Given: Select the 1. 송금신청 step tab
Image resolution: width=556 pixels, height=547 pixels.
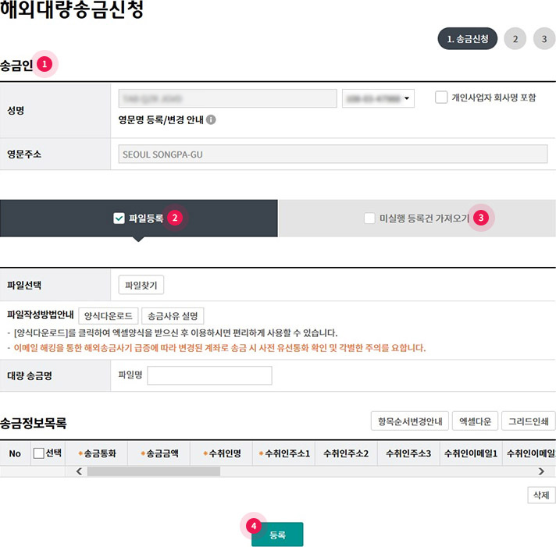Looking at the screenshot, I should [467, 39].
